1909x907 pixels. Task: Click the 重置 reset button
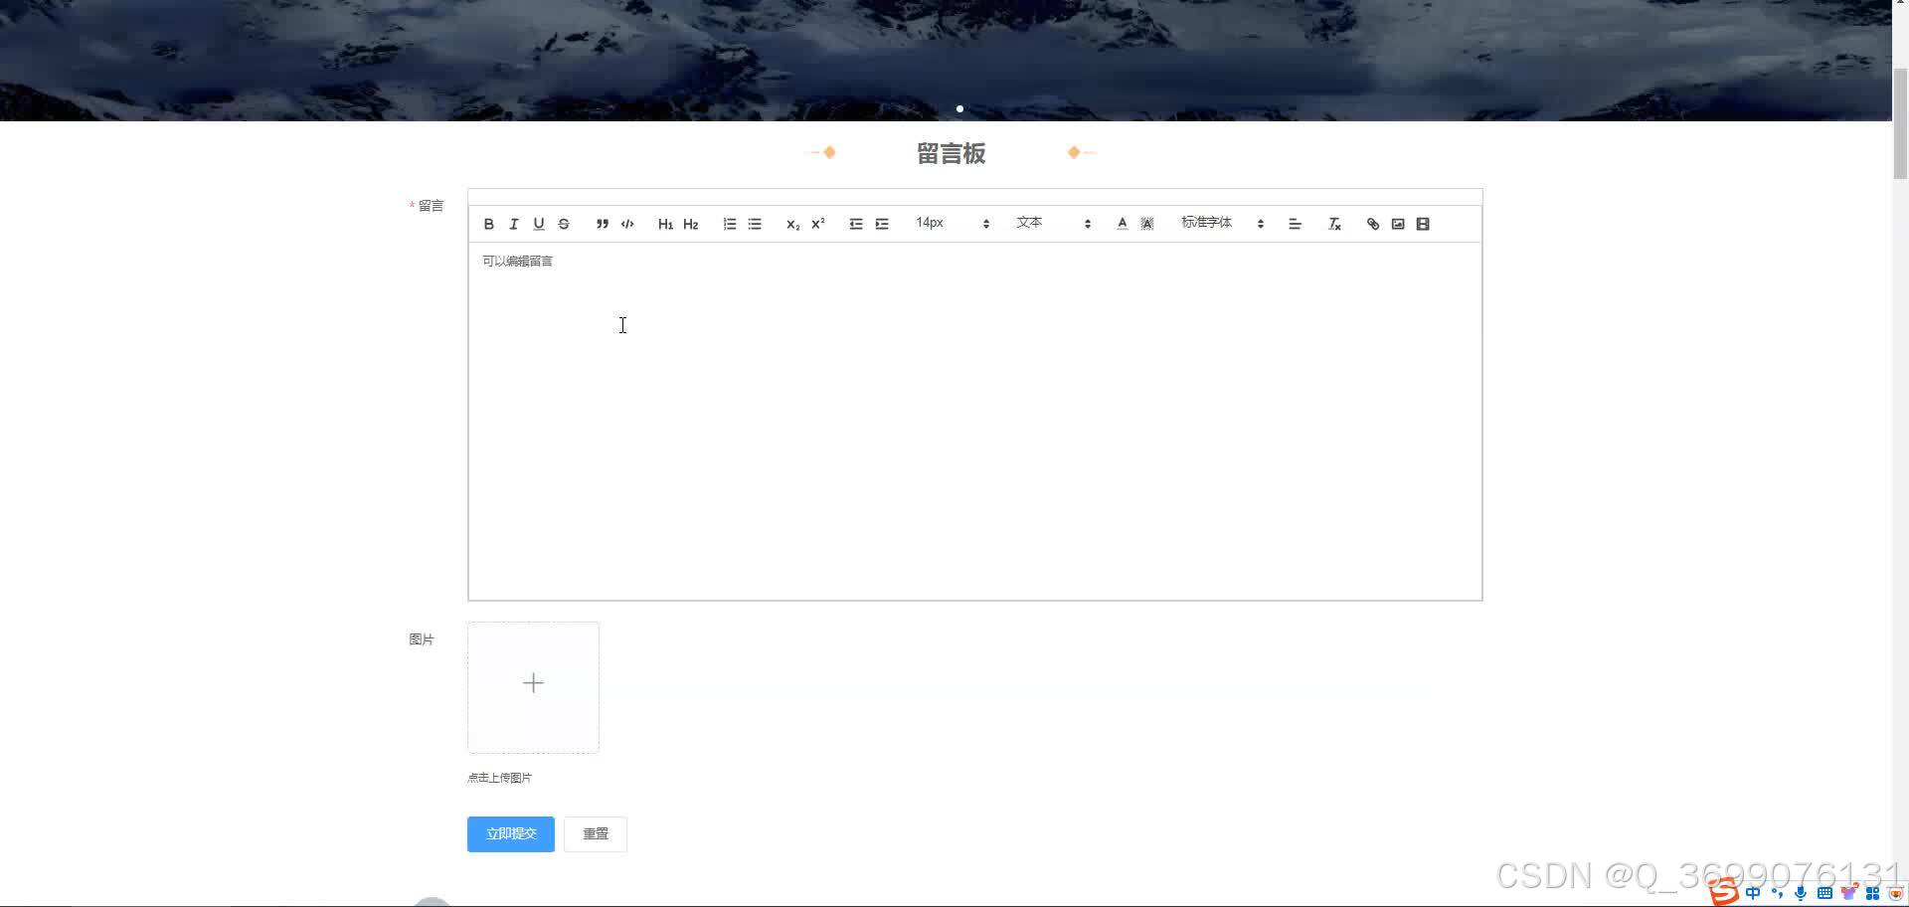point(596,834)
